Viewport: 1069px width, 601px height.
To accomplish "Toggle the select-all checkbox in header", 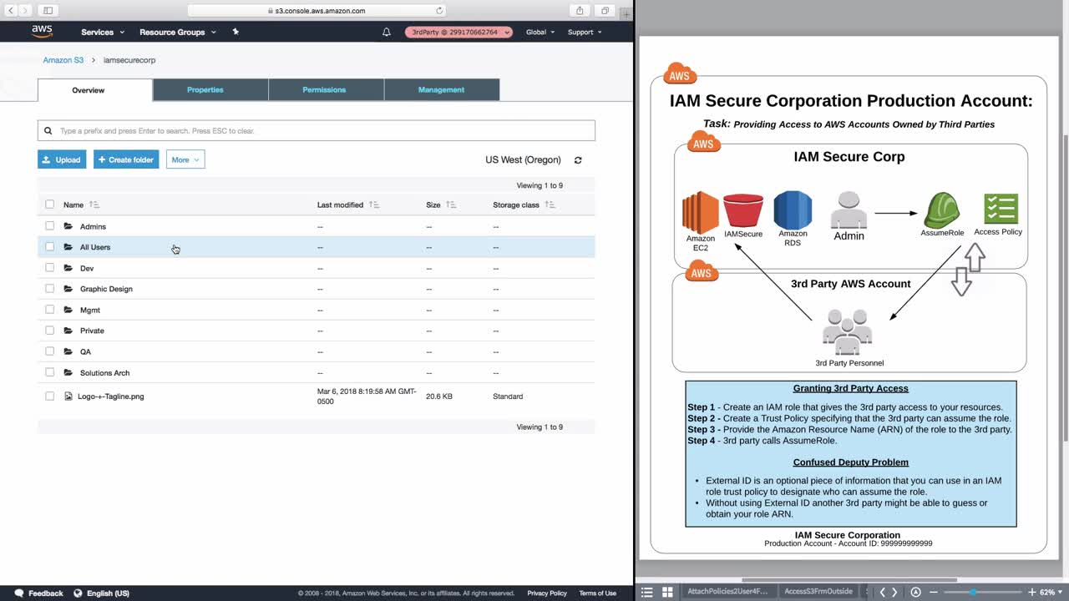I will 49,205.
